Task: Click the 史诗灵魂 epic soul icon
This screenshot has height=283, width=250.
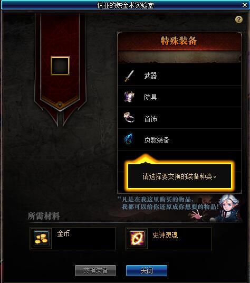Action: tap(137, 239)
